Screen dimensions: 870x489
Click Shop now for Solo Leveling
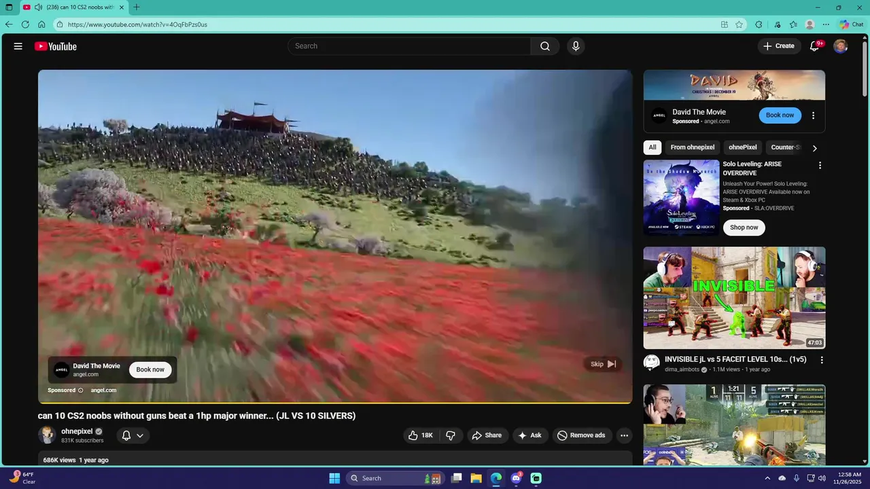coord(744,228)
